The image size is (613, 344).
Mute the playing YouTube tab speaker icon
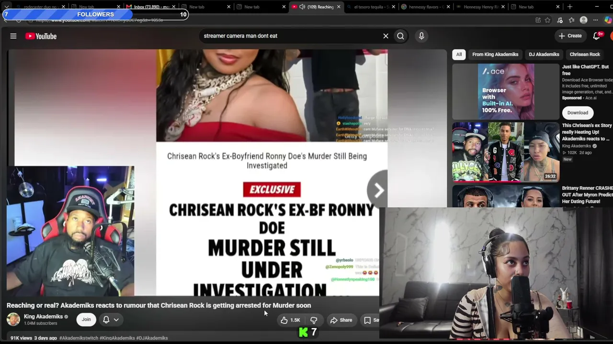[302, 7]
